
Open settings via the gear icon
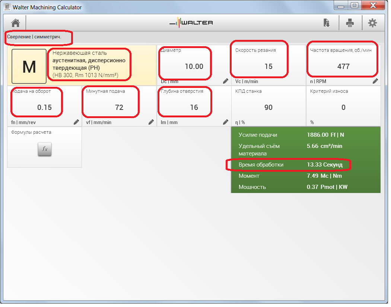pyautogui.click(x=372, y=23)
